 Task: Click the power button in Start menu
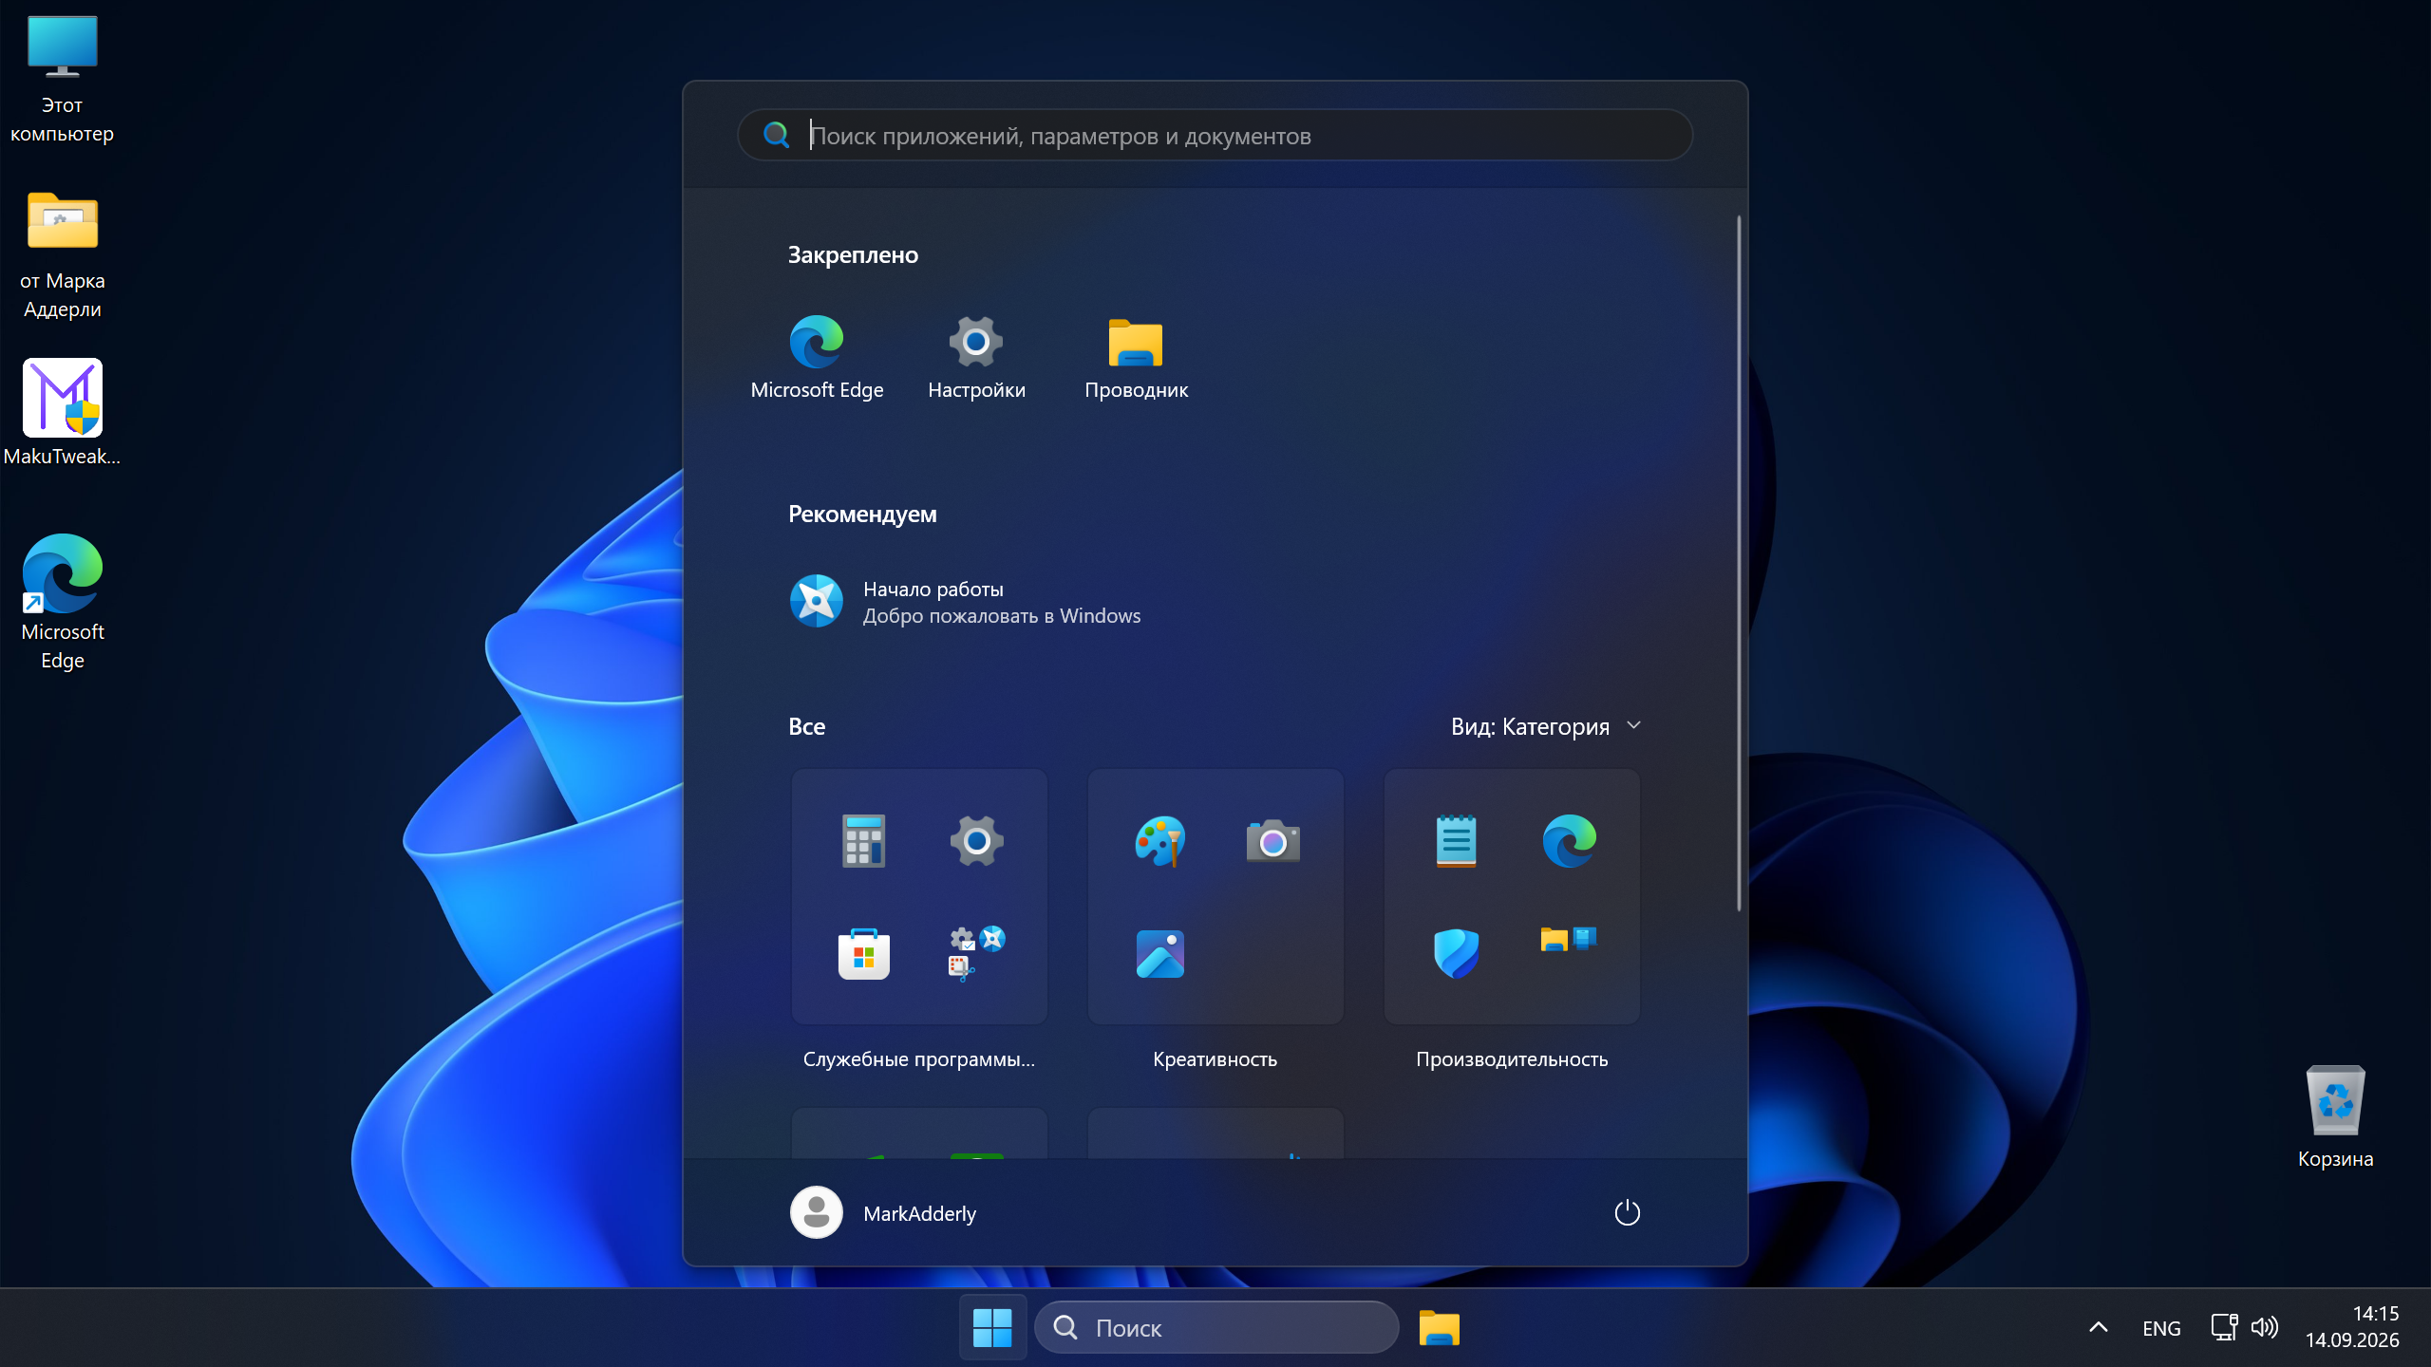(x=1627, y=1212)
